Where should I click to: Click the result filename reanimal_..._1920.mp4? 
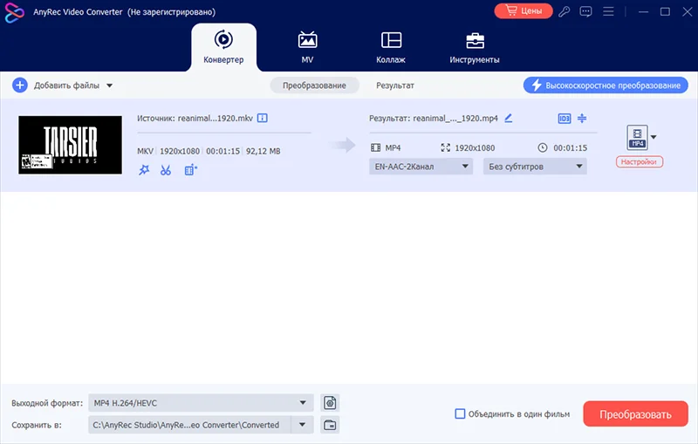[455, 119]
